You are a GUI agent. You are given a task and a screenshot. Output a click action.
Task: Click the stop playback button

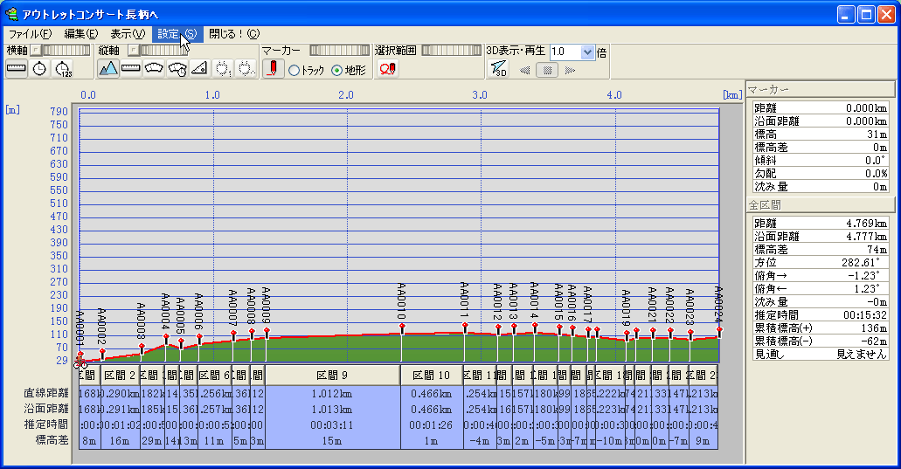point(547,70)
